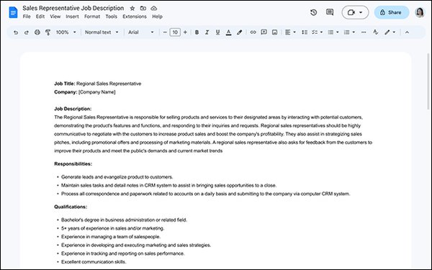The image size is (432, 270).
Task: Toggle underline formatting
Action: pos(217,32)
